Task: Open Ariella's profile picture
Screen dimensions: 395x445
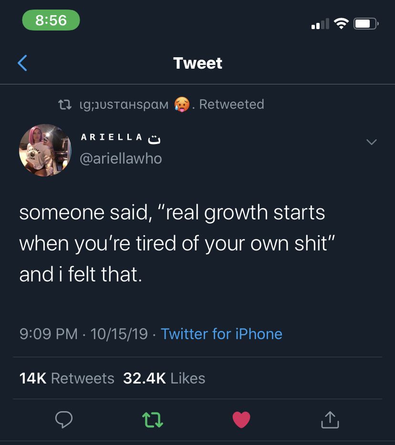Action: coord(45,150)
